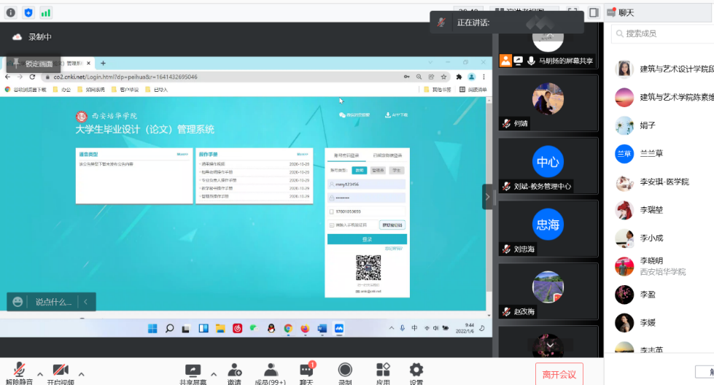
Task: Collapse the video strip with the chevron handle
Action: point(488,197)
